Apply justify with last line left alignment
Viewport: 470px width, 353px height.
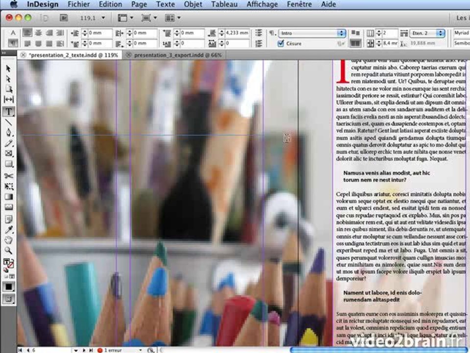point(27,44)
